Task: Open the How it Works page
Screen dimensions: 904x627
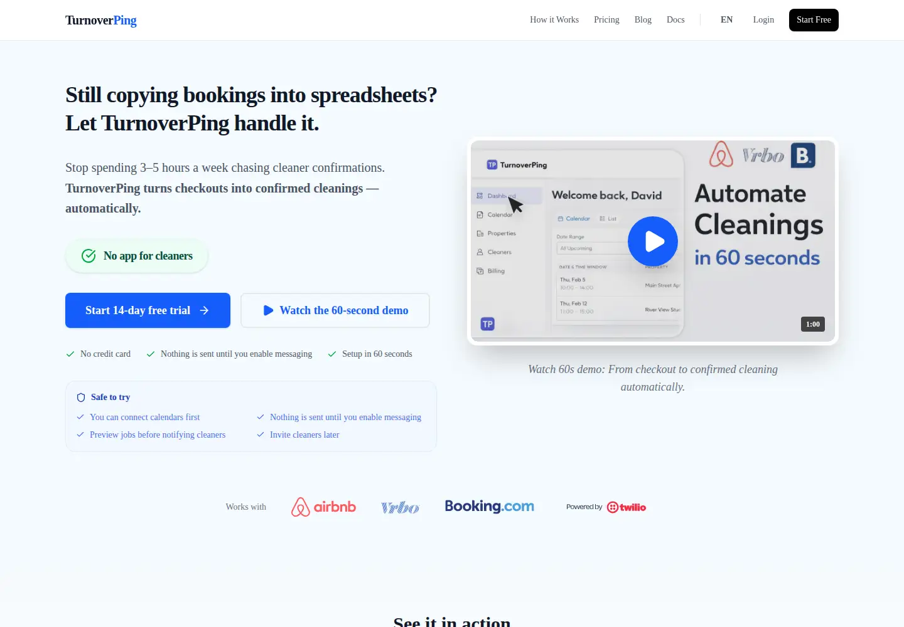Action: coord(554,19)
